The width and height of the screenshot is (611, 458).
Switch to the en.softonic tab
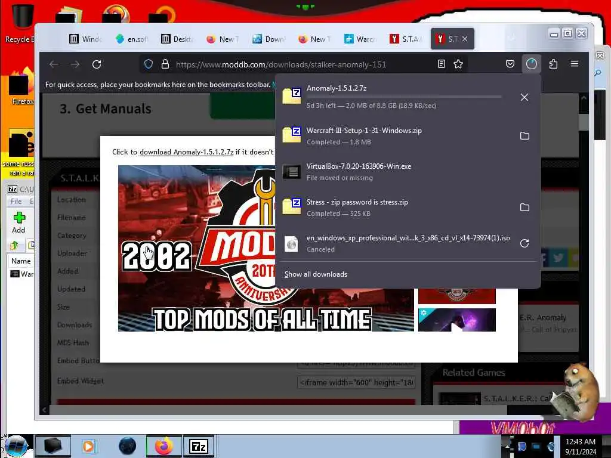tap(132, 39)
